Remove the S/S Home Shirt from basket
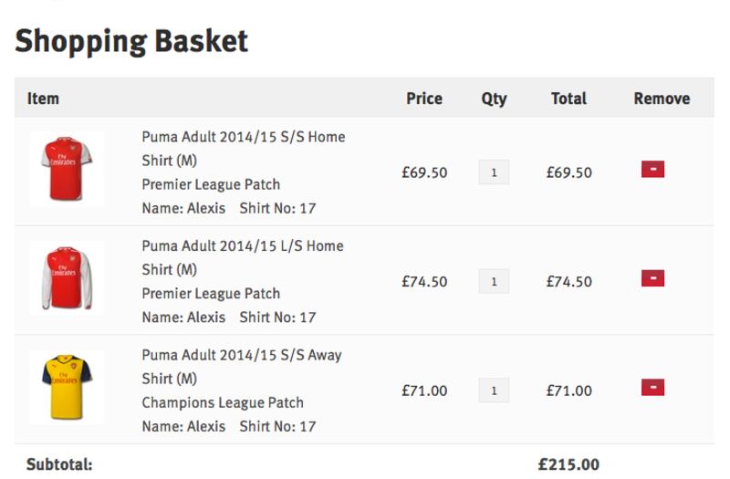 [652, 169]
